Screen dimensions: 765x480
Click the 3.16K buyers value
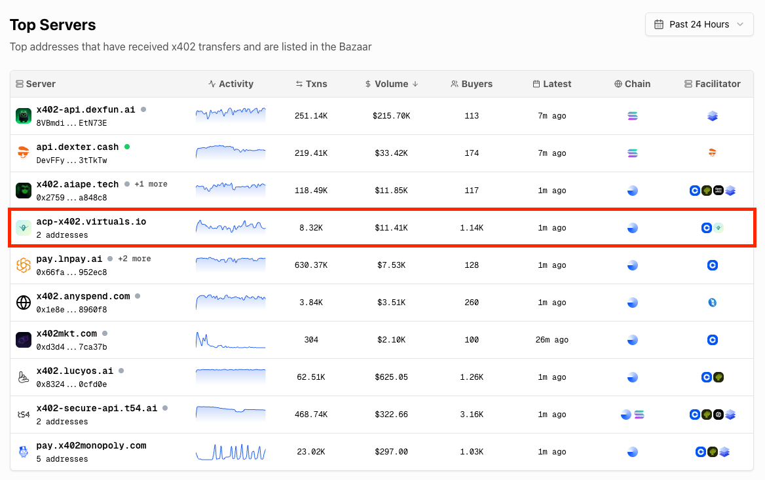(472, 415)
